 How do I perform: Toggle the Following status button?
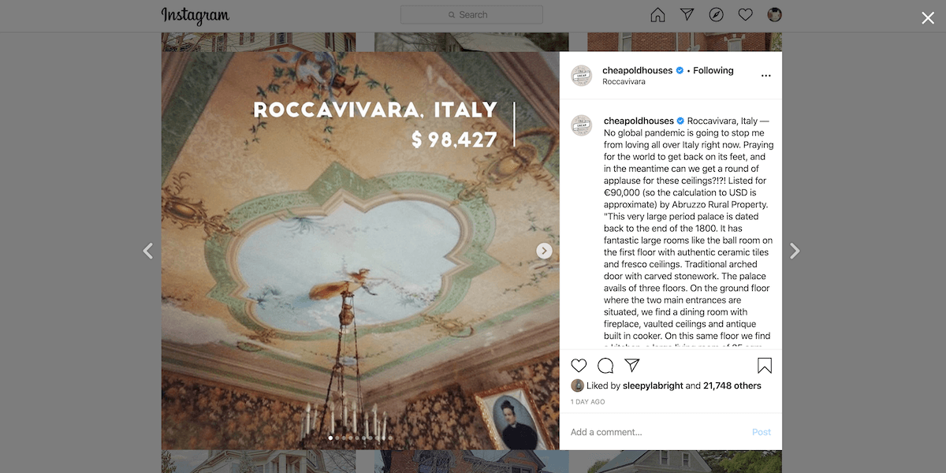coord(713,70)
